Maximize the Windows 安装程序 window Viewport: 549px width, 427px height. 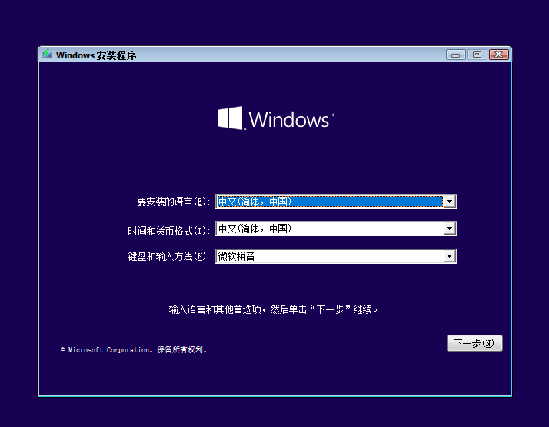tap(477, 55)
